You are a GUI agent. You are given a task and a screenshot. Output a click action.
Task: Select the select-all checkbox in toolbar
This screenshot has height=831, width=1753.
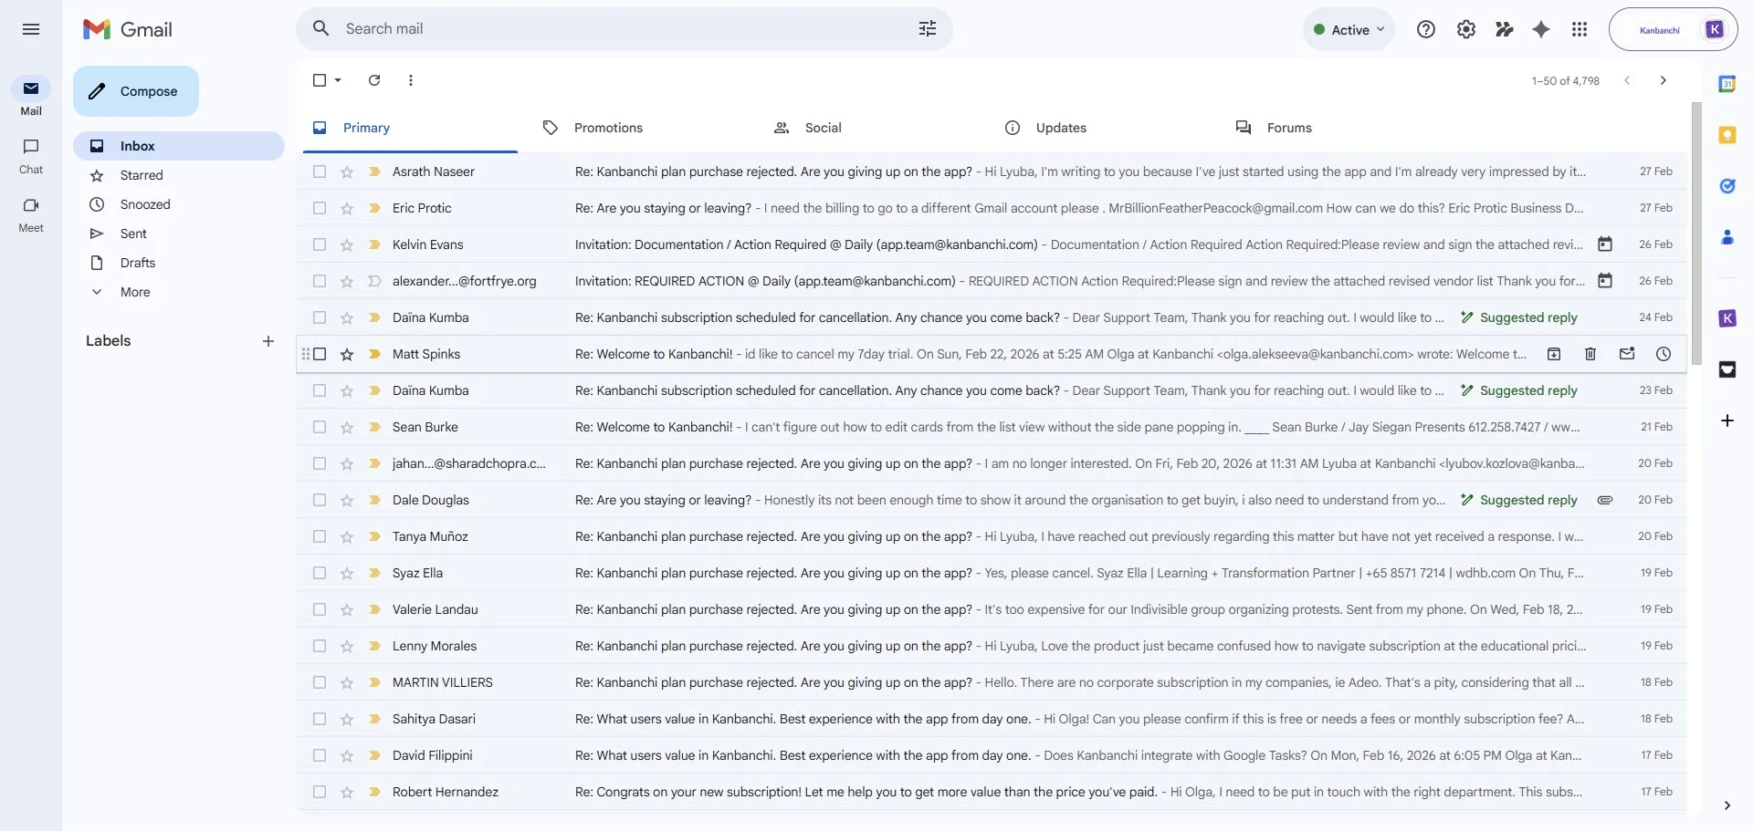pos(320,80)
